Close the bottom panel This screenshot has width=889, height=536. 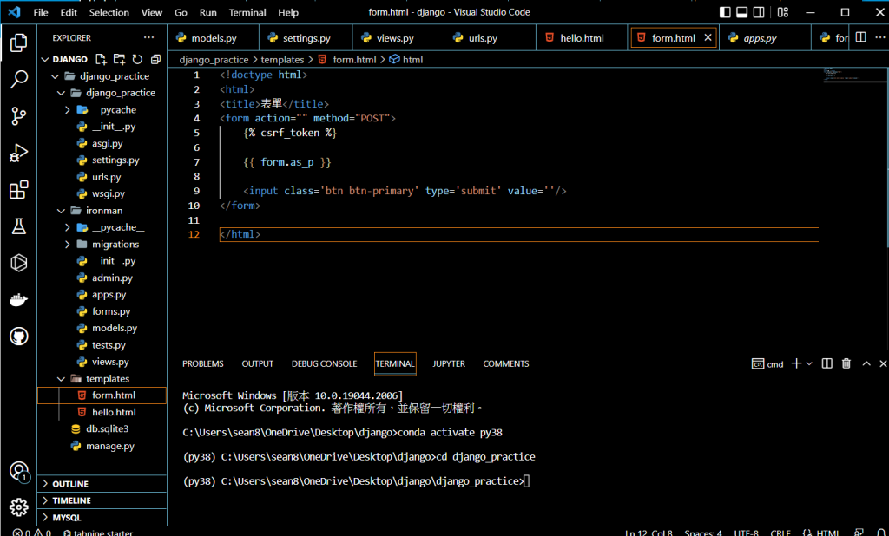point(883,363)
